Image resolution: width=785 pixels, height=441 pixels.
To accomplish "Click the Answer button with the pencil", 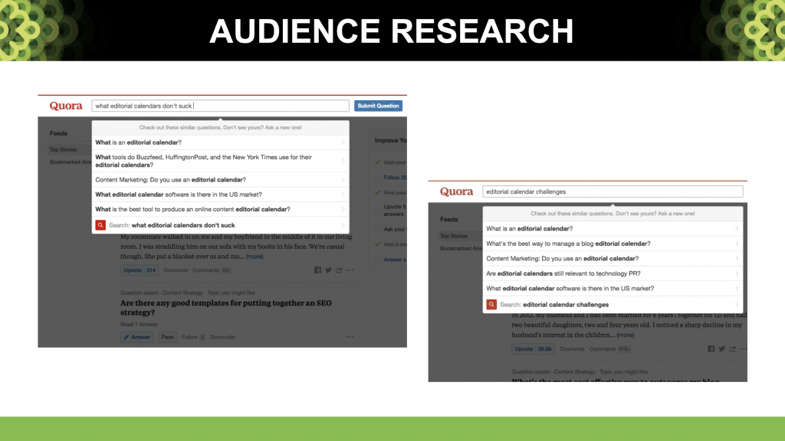I will point(136,337).
